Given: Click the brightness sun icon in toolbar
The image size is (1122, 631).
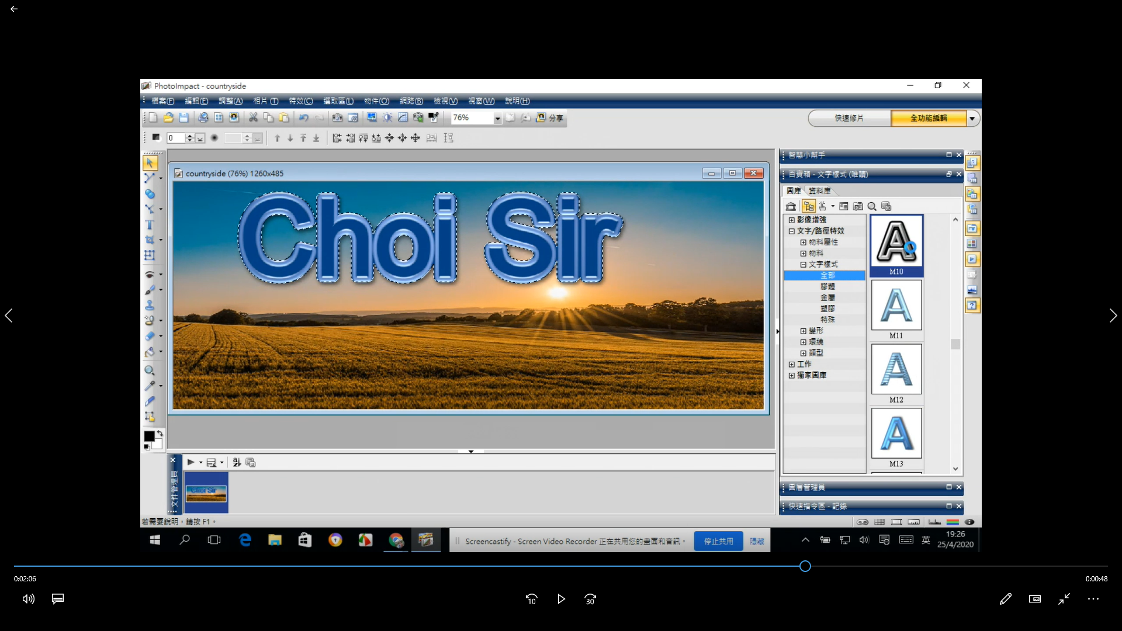Looking at the screenshot, I should [x=387, y=118].
